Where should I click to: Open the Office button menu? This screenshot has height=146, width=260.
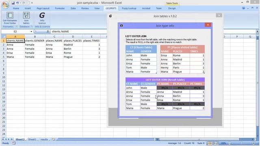[5, 4]
